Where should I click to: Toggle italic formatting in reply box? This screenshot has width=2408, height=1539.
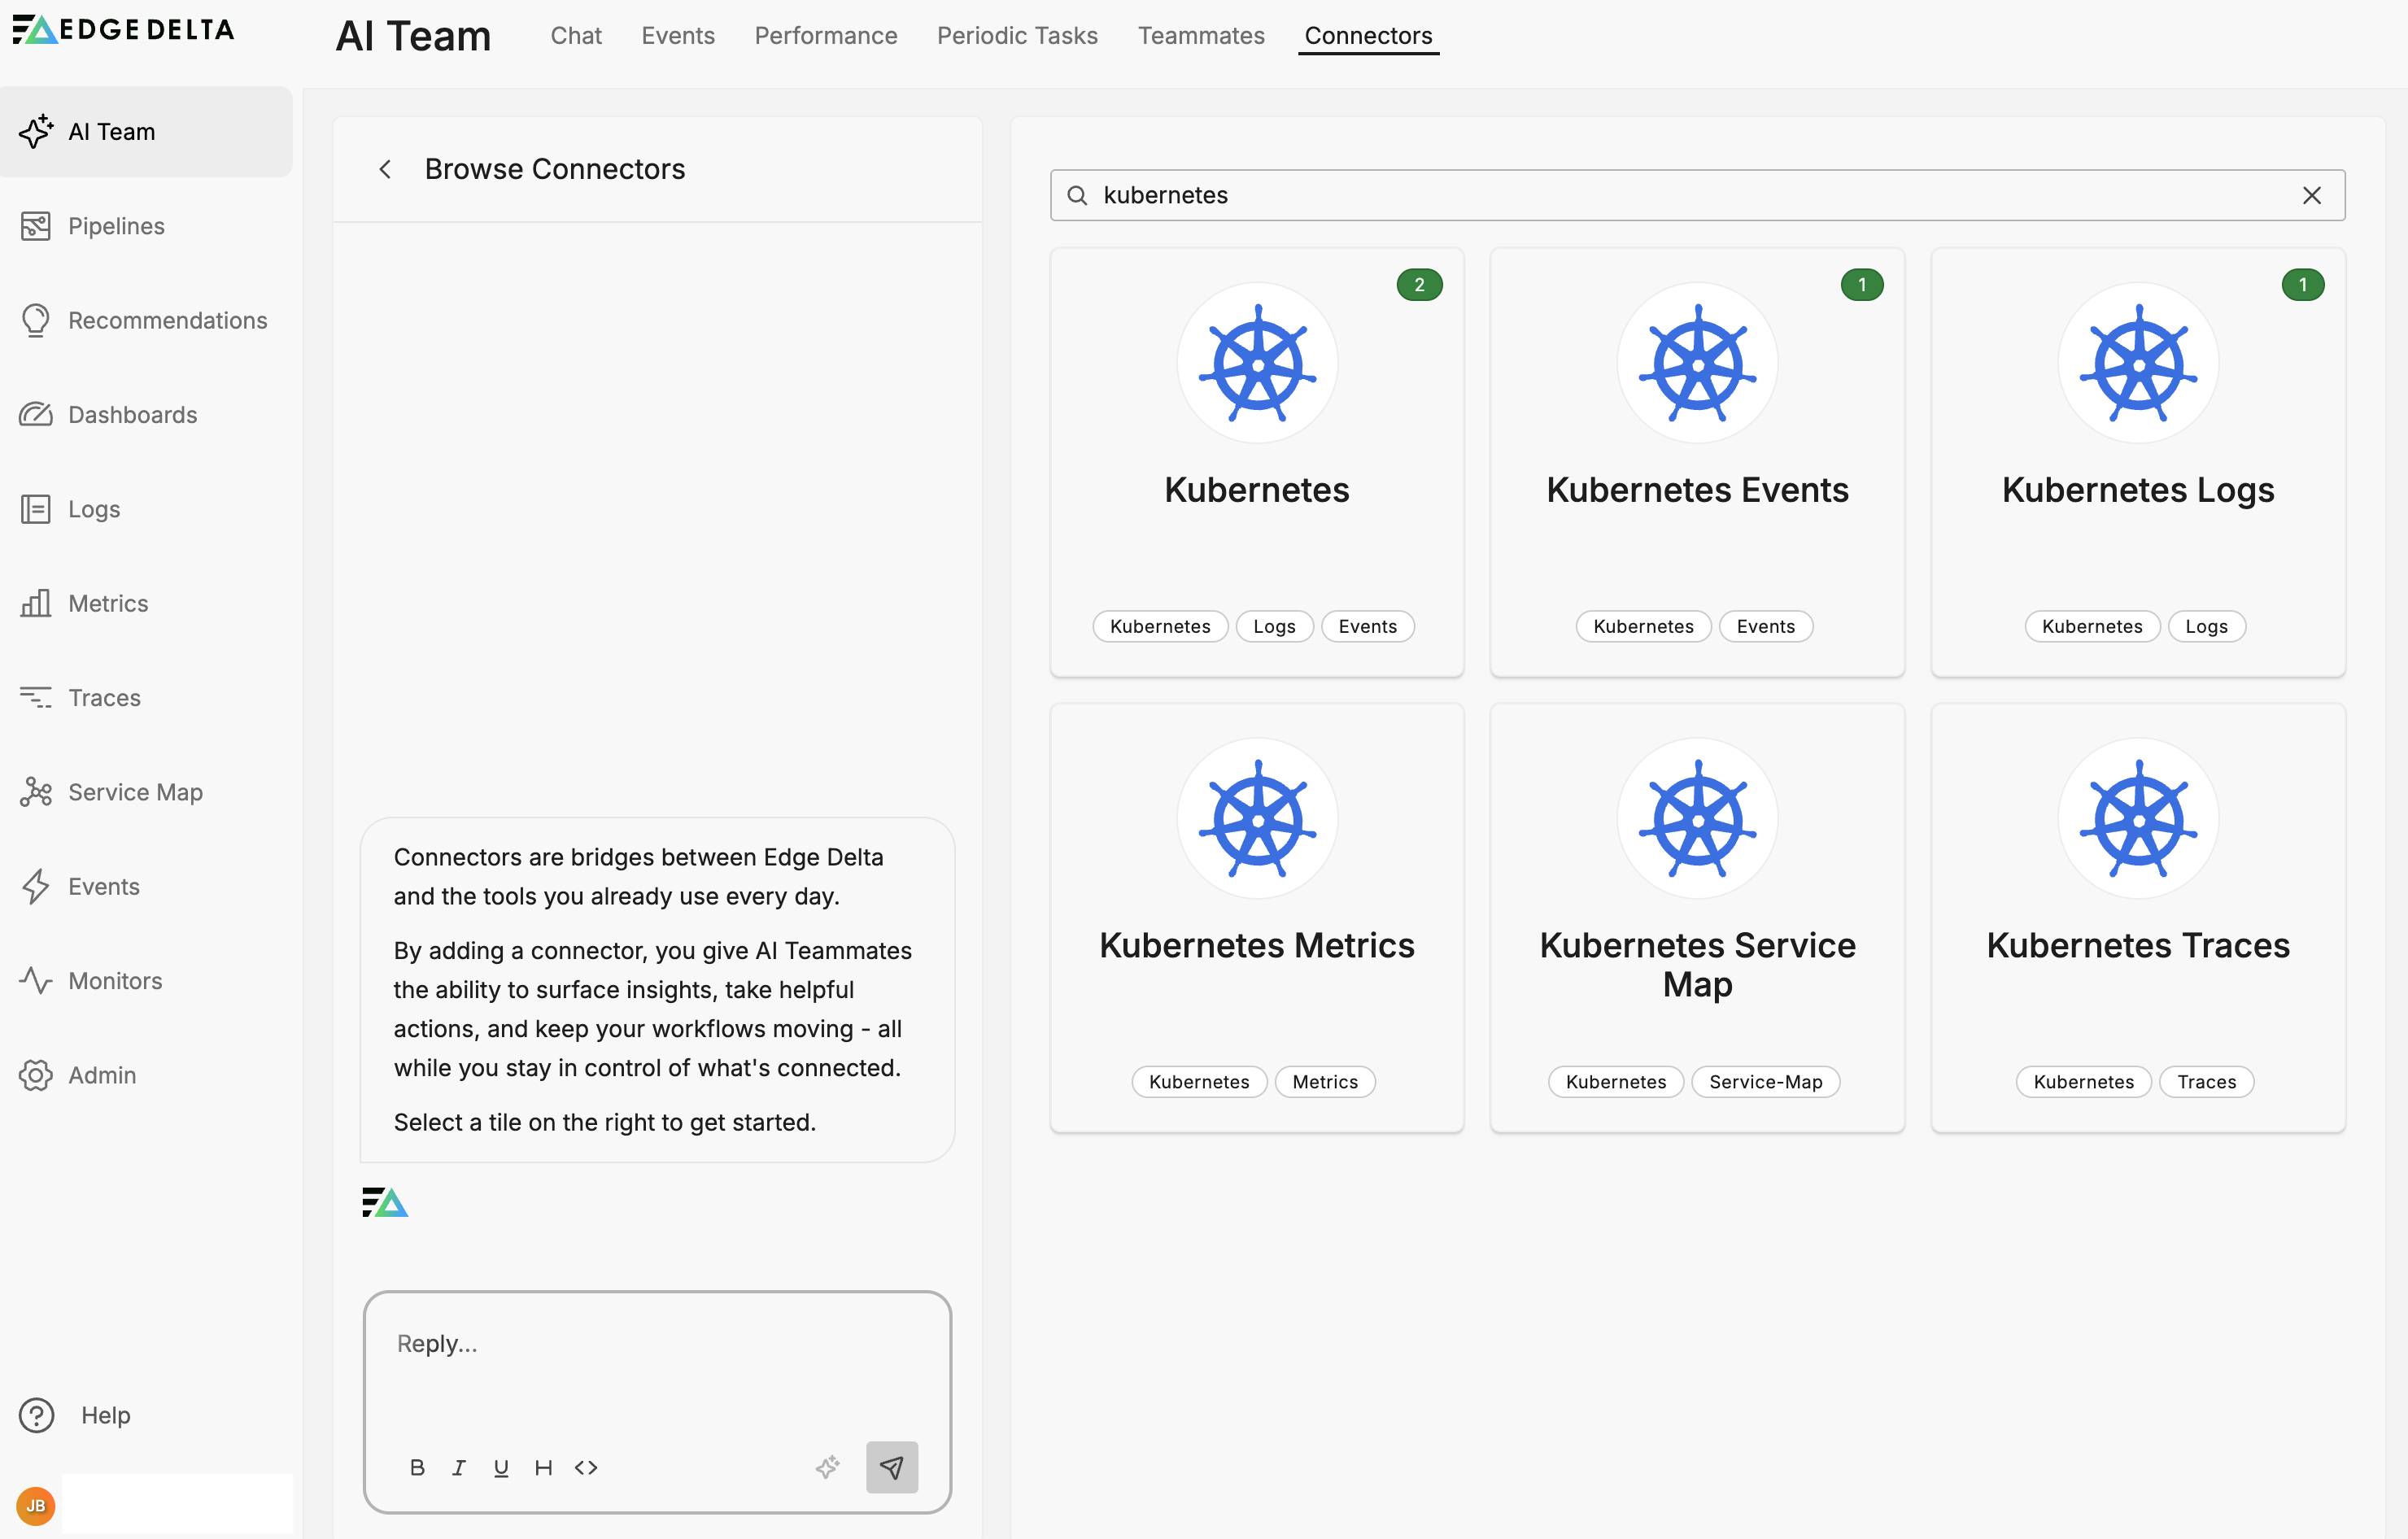click(x=459, y=1467)
